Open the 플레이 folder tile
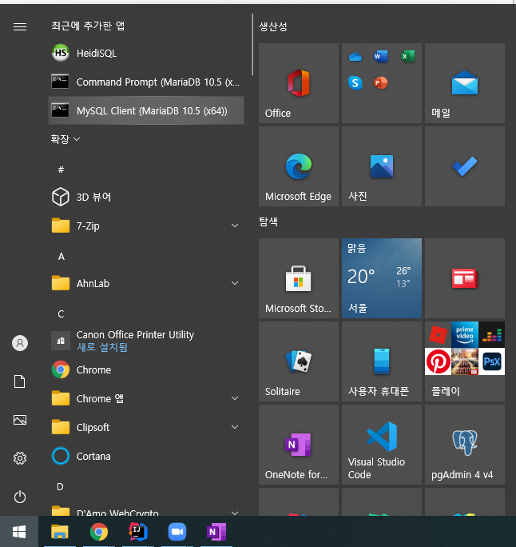Screen dimensions: 516x547 (465, 361)
